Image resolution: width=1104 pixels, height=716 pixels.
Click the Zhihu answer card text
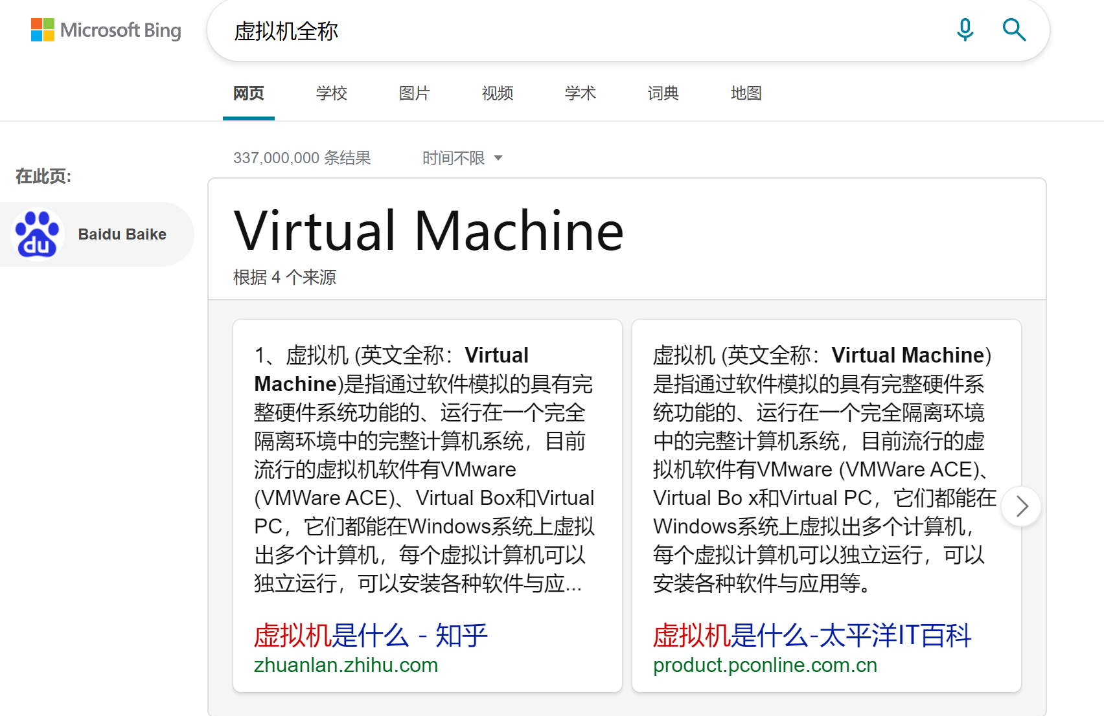(424, 469)
